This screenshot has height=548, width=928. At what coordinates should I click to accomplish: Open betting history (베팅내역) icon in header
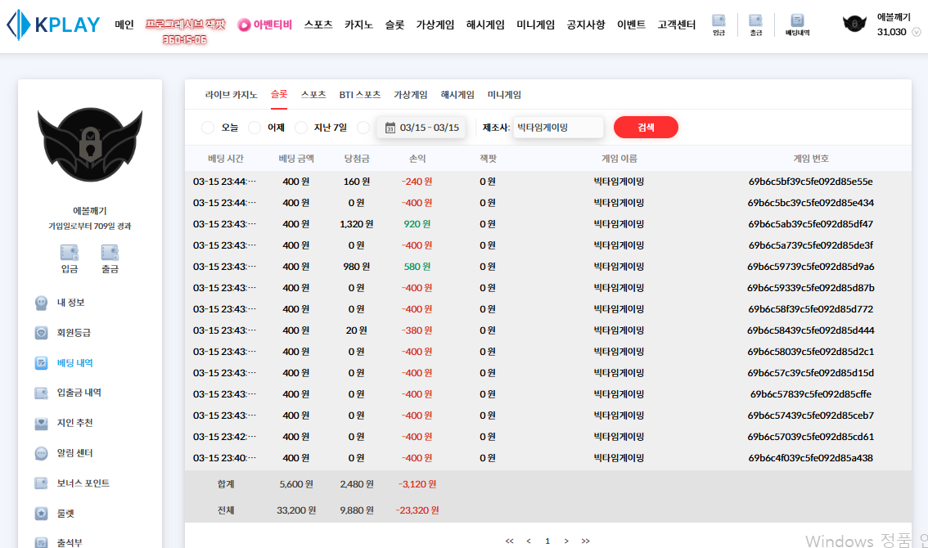coord(797,25)
